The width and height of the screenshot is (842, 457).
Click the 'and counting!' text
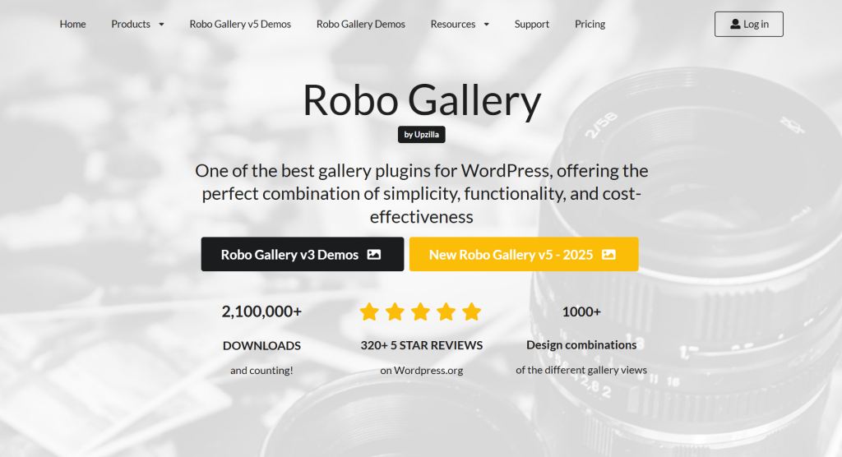click(261, 370)
